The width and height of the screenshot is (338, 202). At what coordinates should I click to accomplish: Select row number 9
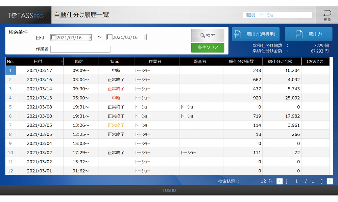pyautogui.click(x=10, y=143)
